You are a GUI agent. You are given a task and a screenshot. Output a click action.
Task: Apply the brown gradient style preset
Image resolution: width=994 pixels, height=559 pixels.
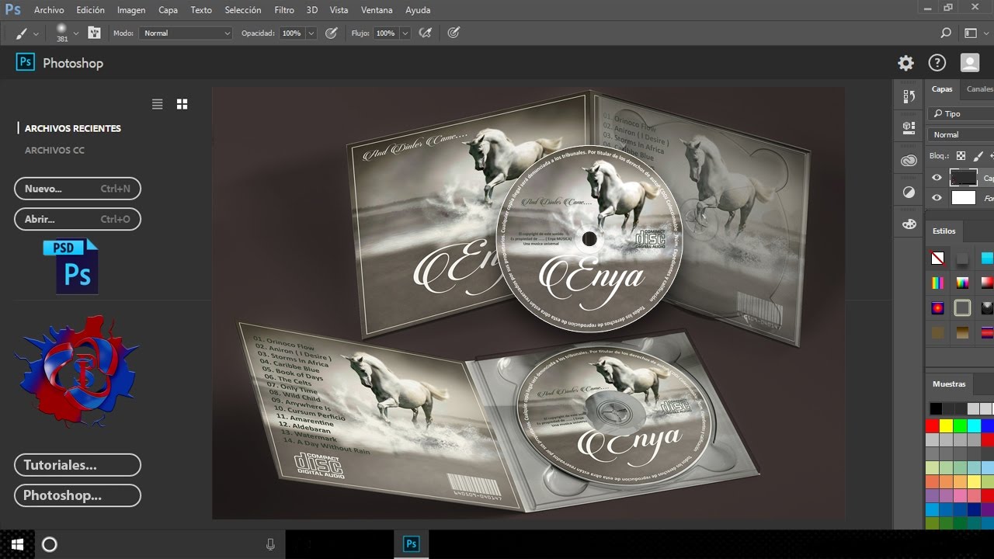[x=963, y=333]
